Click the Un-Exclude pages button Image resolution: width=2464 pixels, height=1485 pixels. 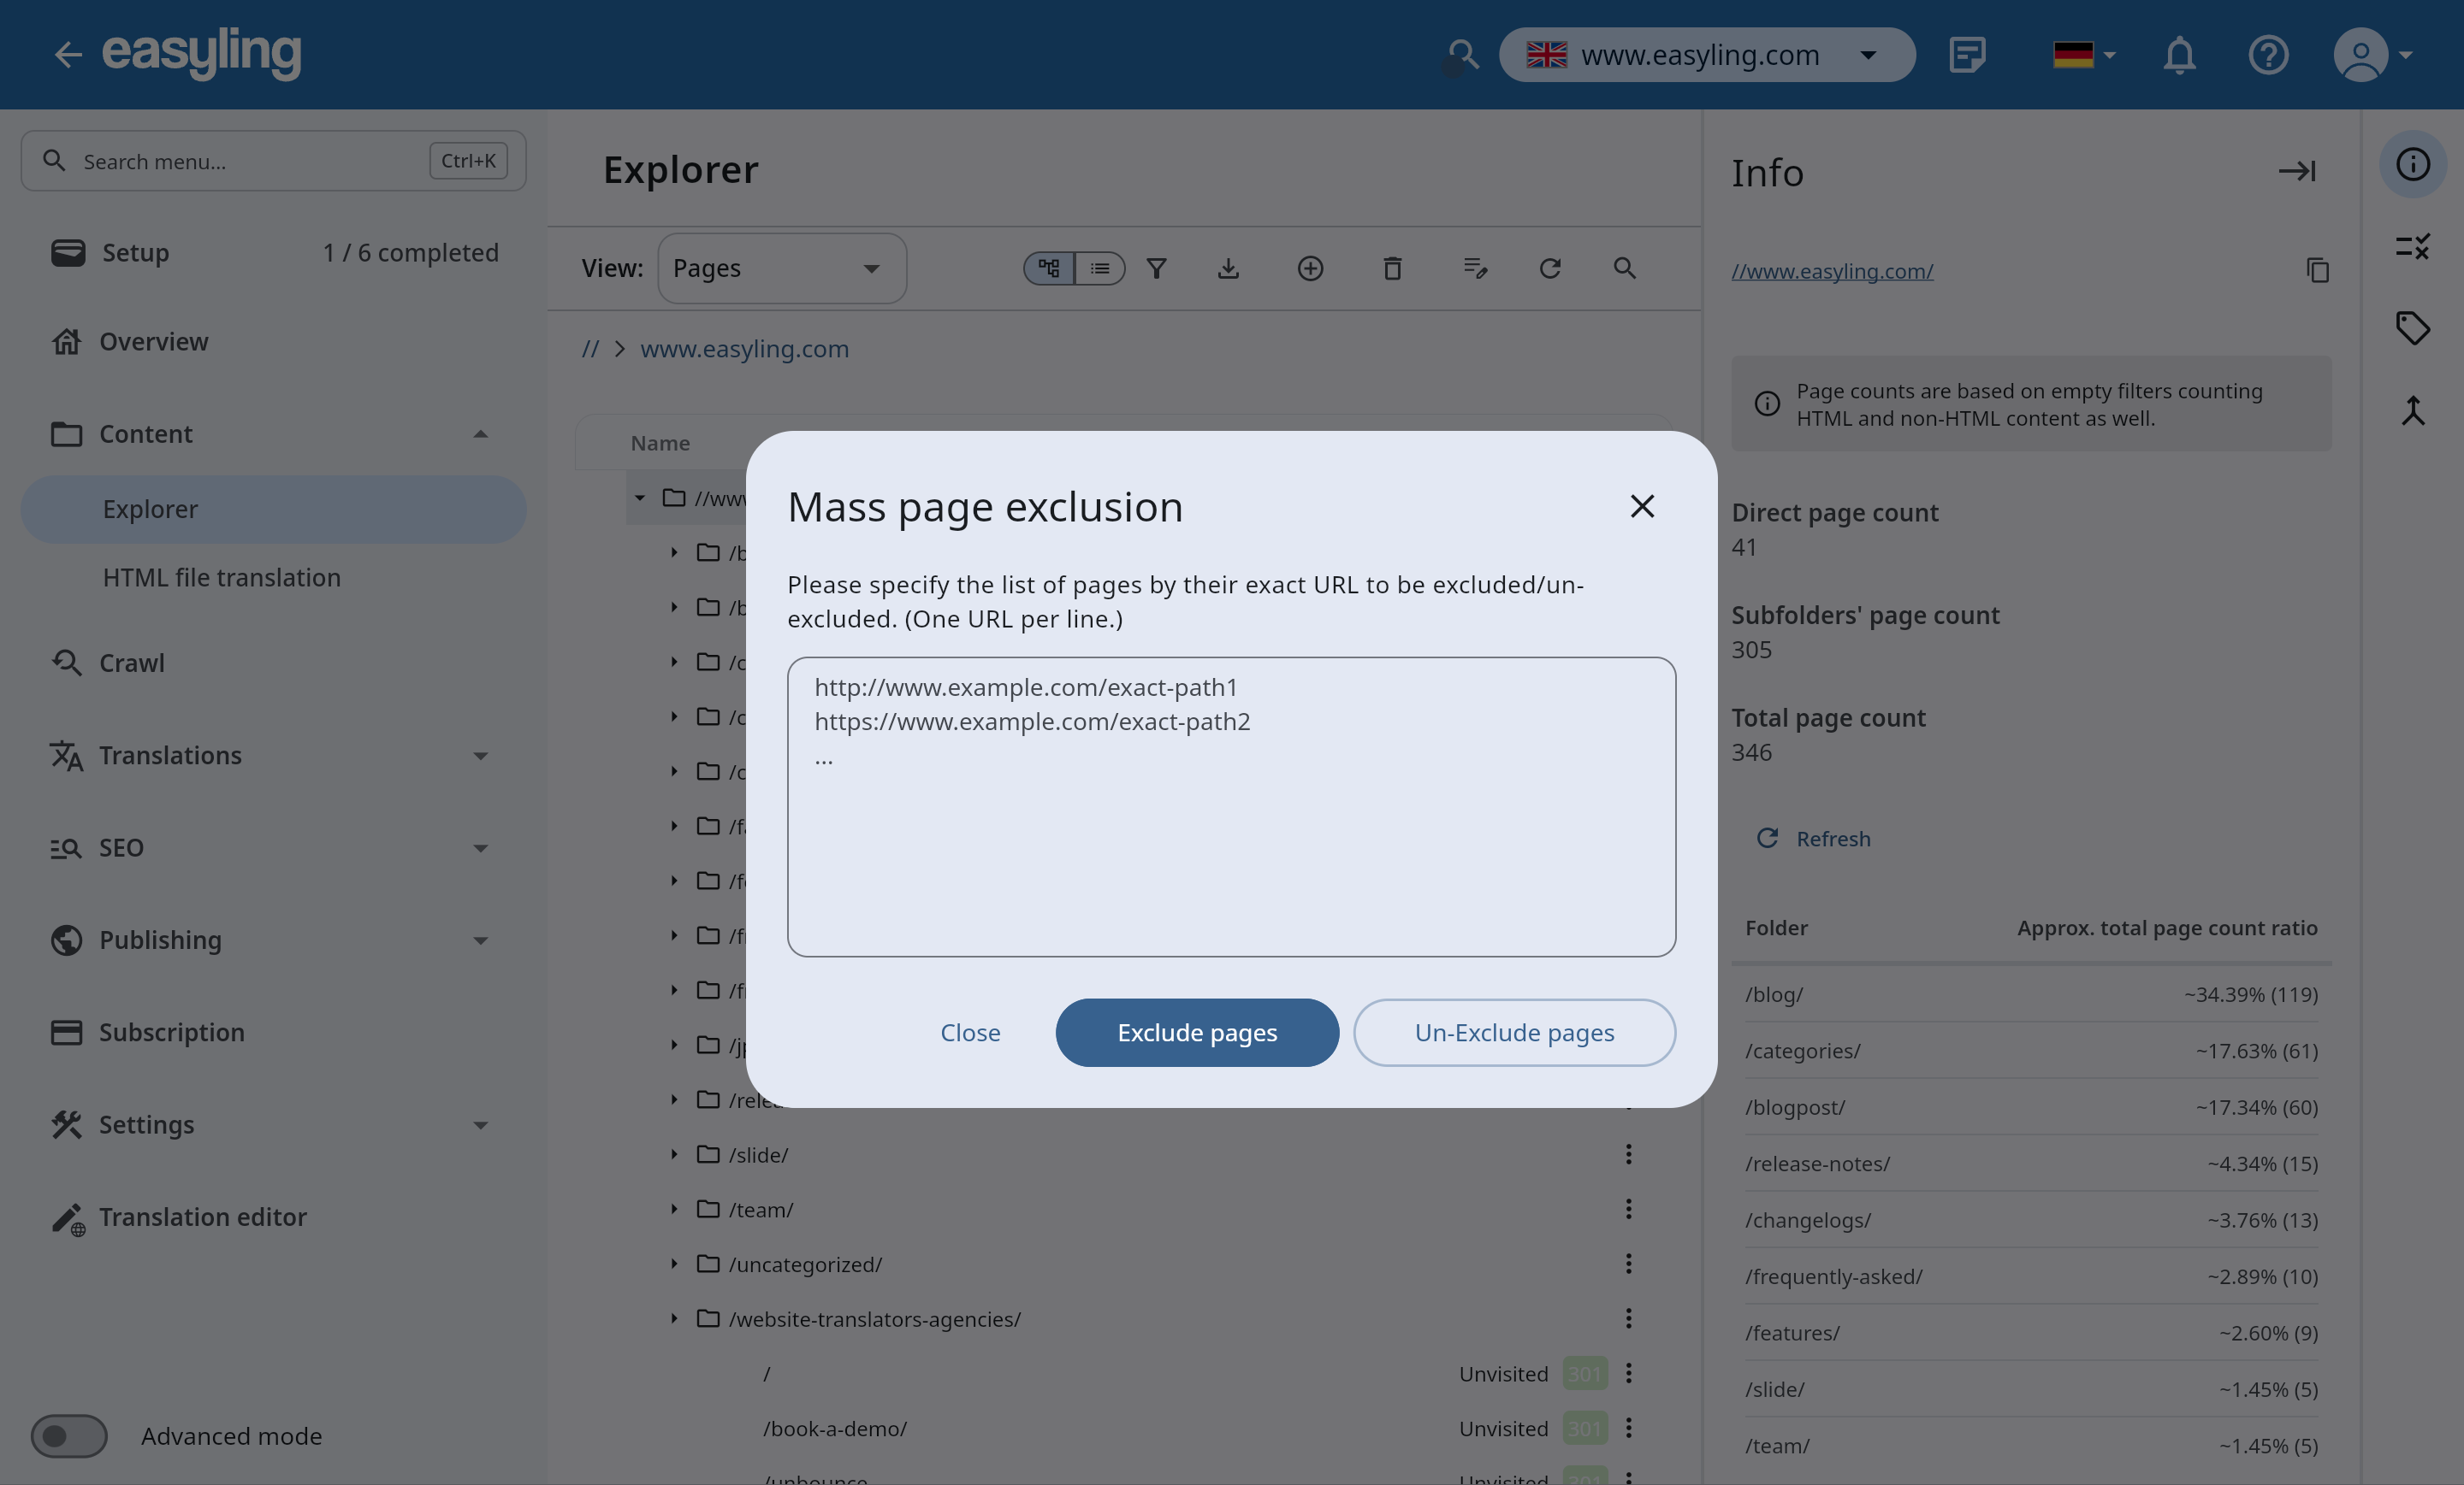point(1514,1032)
